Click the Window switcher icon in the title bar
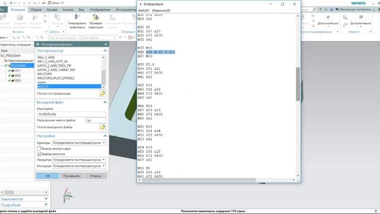Screen dimensions: 380x214 (49, 3)
